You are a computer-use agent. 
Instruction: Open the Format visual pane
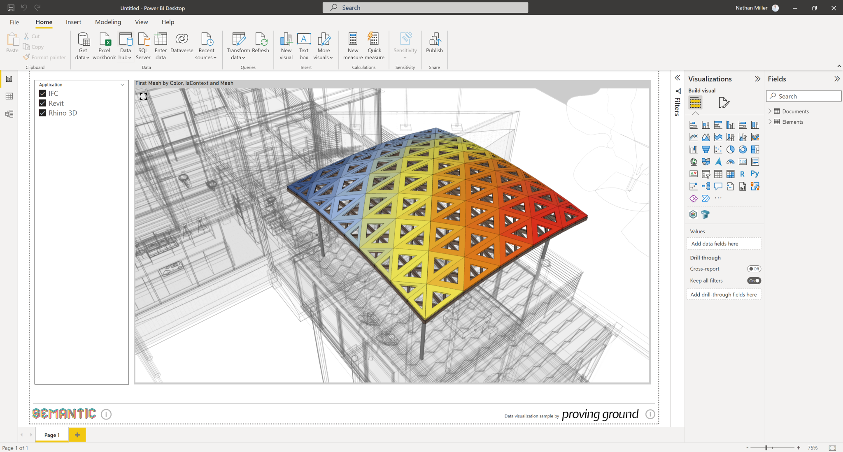point(724,103)
